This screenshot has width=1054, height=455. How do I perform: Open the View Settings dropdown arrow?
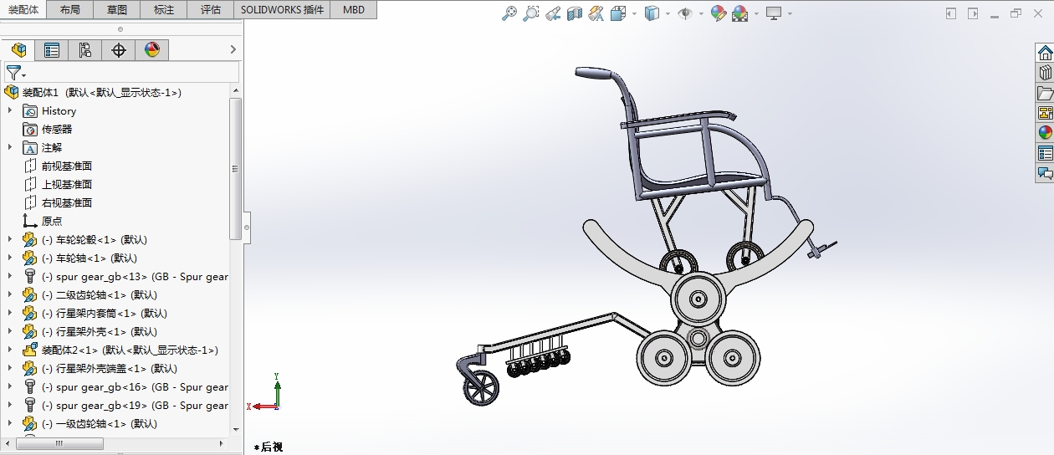pyautogui.click(x=790, y=13)
